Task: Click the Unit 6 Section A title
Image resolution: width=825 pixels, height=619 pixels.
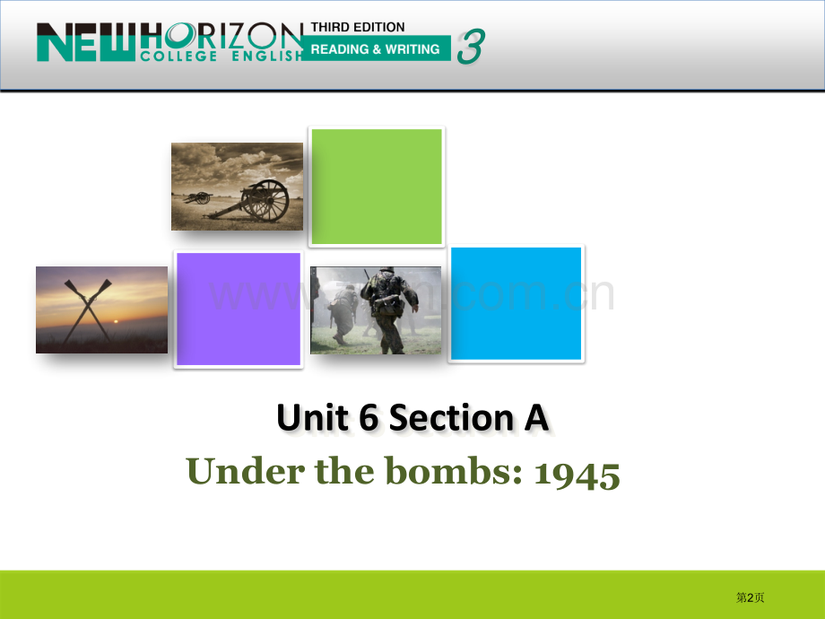Action: click(x=412, y=418)
